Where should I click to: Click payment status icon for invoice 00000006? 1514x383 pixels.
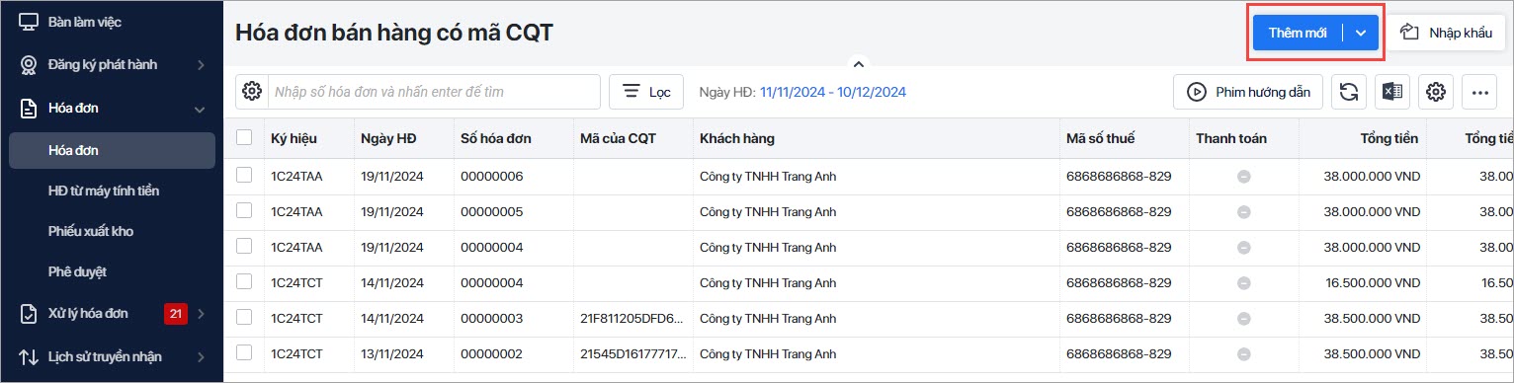(x=1244, y=177)
